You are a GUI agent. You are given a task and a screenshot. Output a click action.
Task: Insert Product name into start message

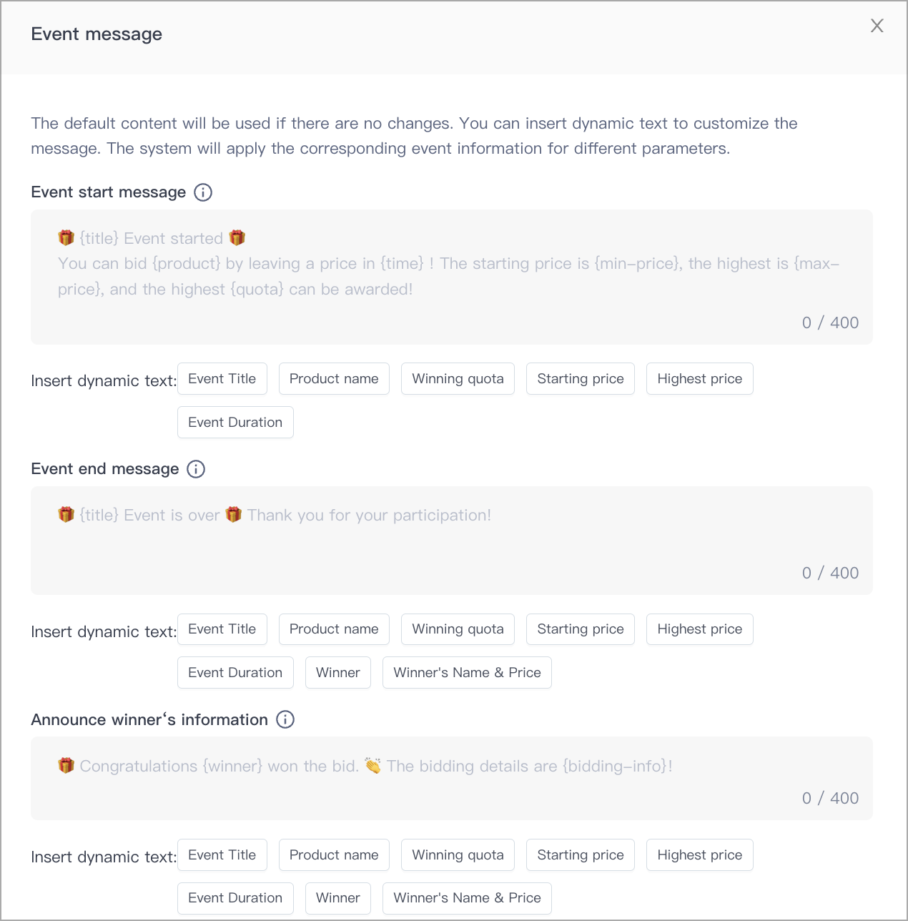(x=334, y=379)
